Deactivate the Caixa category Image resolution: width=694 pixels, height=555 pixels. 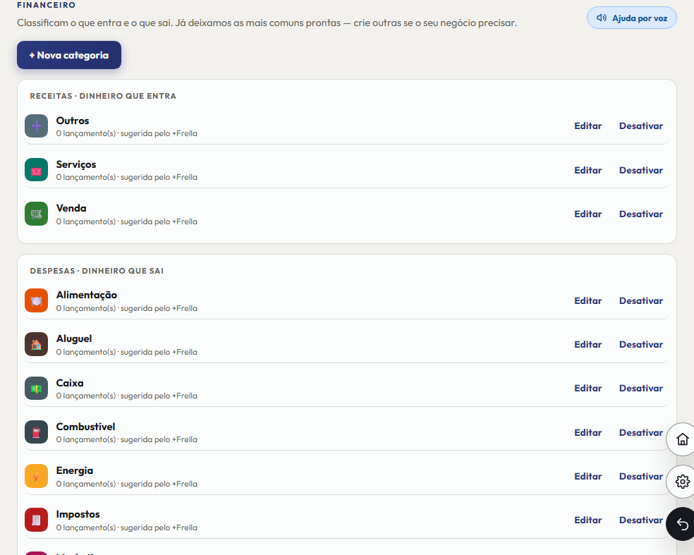coord(641,389)
